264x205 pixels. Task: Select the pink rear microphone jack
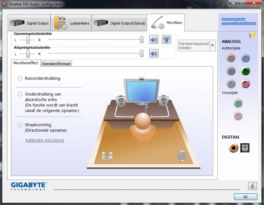tap(246, 84)
